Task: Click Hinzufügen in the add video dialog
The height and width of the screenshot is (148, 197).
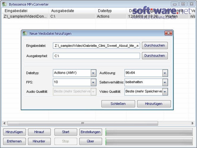Action: coord(154,104)
